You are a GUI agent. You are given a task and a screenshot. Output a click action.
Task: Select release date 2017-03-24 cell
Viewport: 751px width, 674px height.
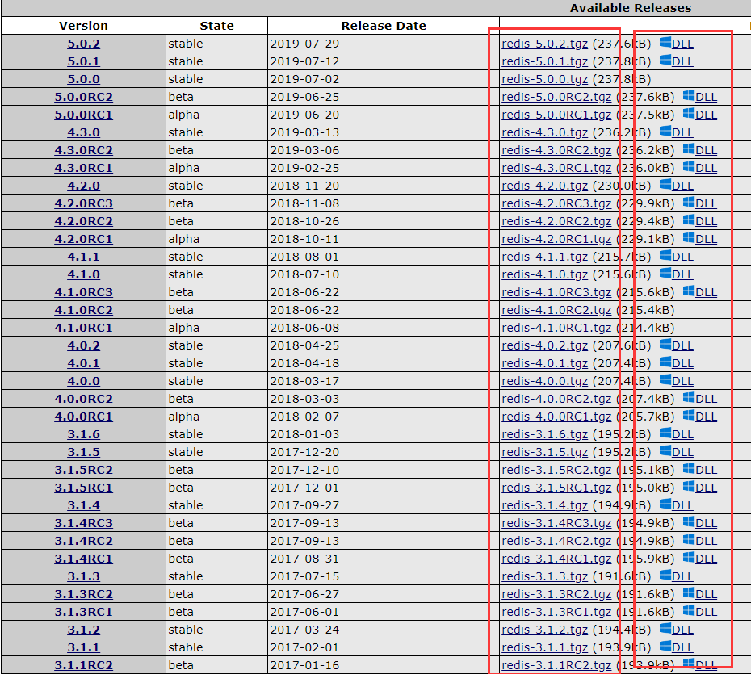pos(383,630)
